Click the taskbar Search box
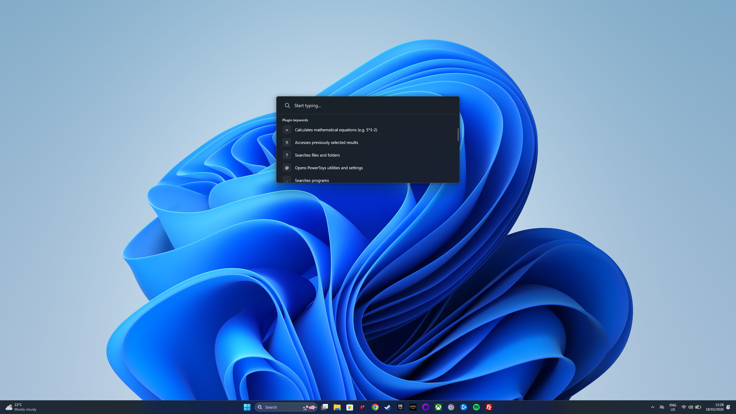 [x=286, y=407]
